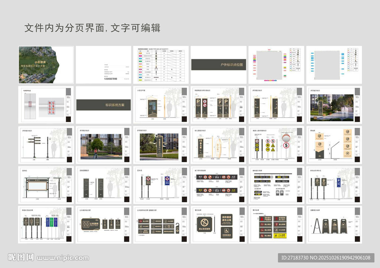The height and width of the screenshot is (268, 380).
Task: Click the large round speed limit 5 sign
Action: click(286, 145)
